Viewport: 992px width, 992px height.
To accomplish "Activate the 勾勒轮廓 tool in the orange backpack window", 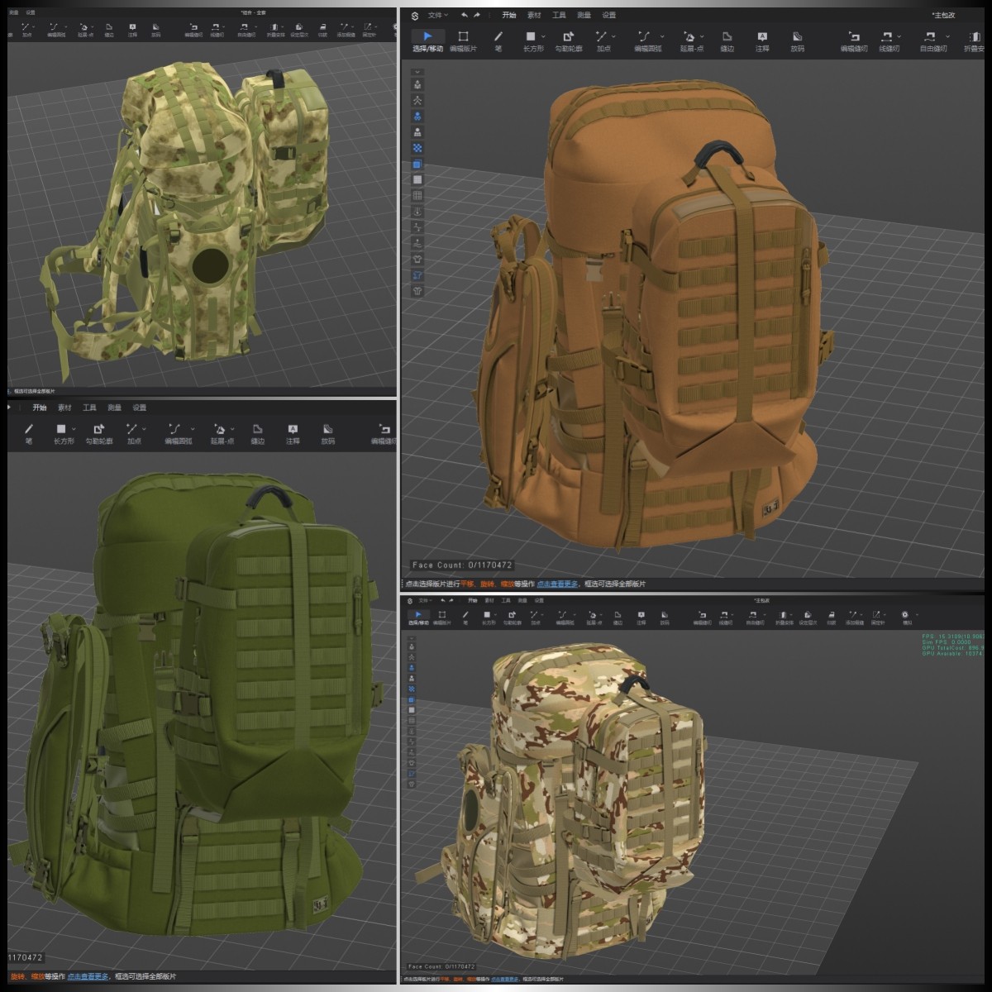I will [568, 41].
